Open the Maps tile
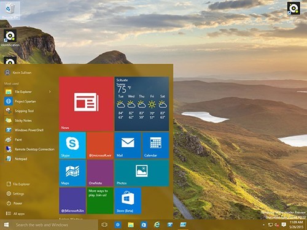Screen dimensions: 307x230 pyautogui.click(x=72, y=173)
